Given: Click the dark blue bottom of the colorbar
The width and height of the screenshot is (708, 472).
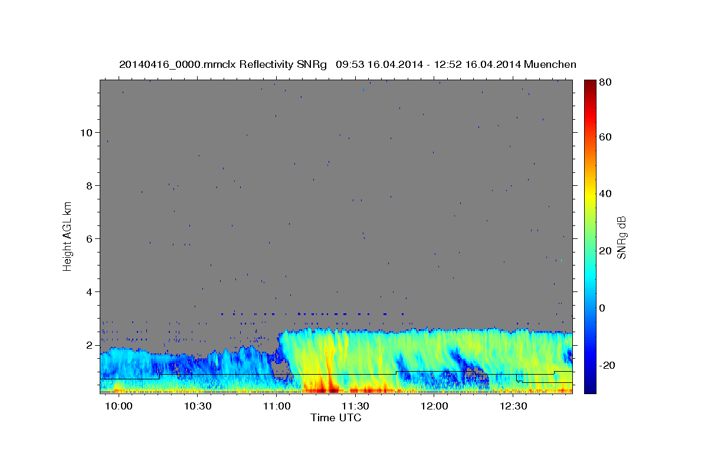Looking at the screenshot, I should click(x=590, y=386).
